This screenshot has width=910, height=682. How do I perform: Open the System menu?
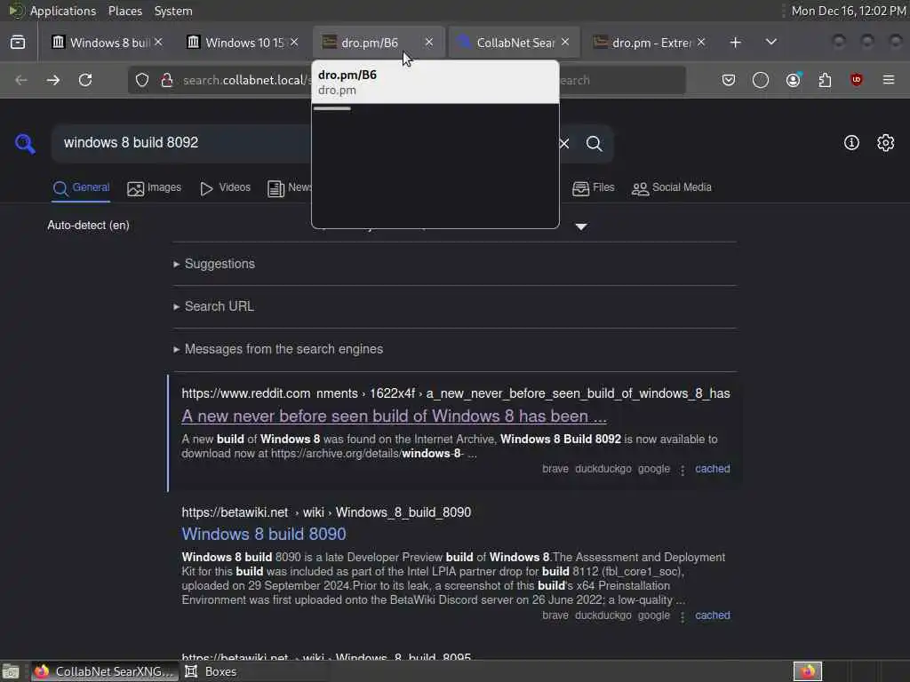click(173, 11)
